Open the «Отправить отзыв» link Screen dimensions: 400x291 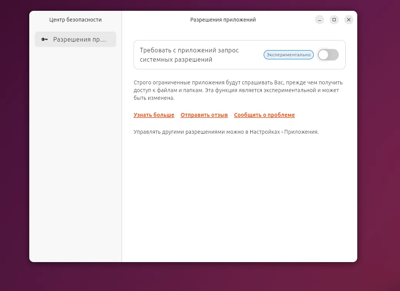click(x=204, y=115)
